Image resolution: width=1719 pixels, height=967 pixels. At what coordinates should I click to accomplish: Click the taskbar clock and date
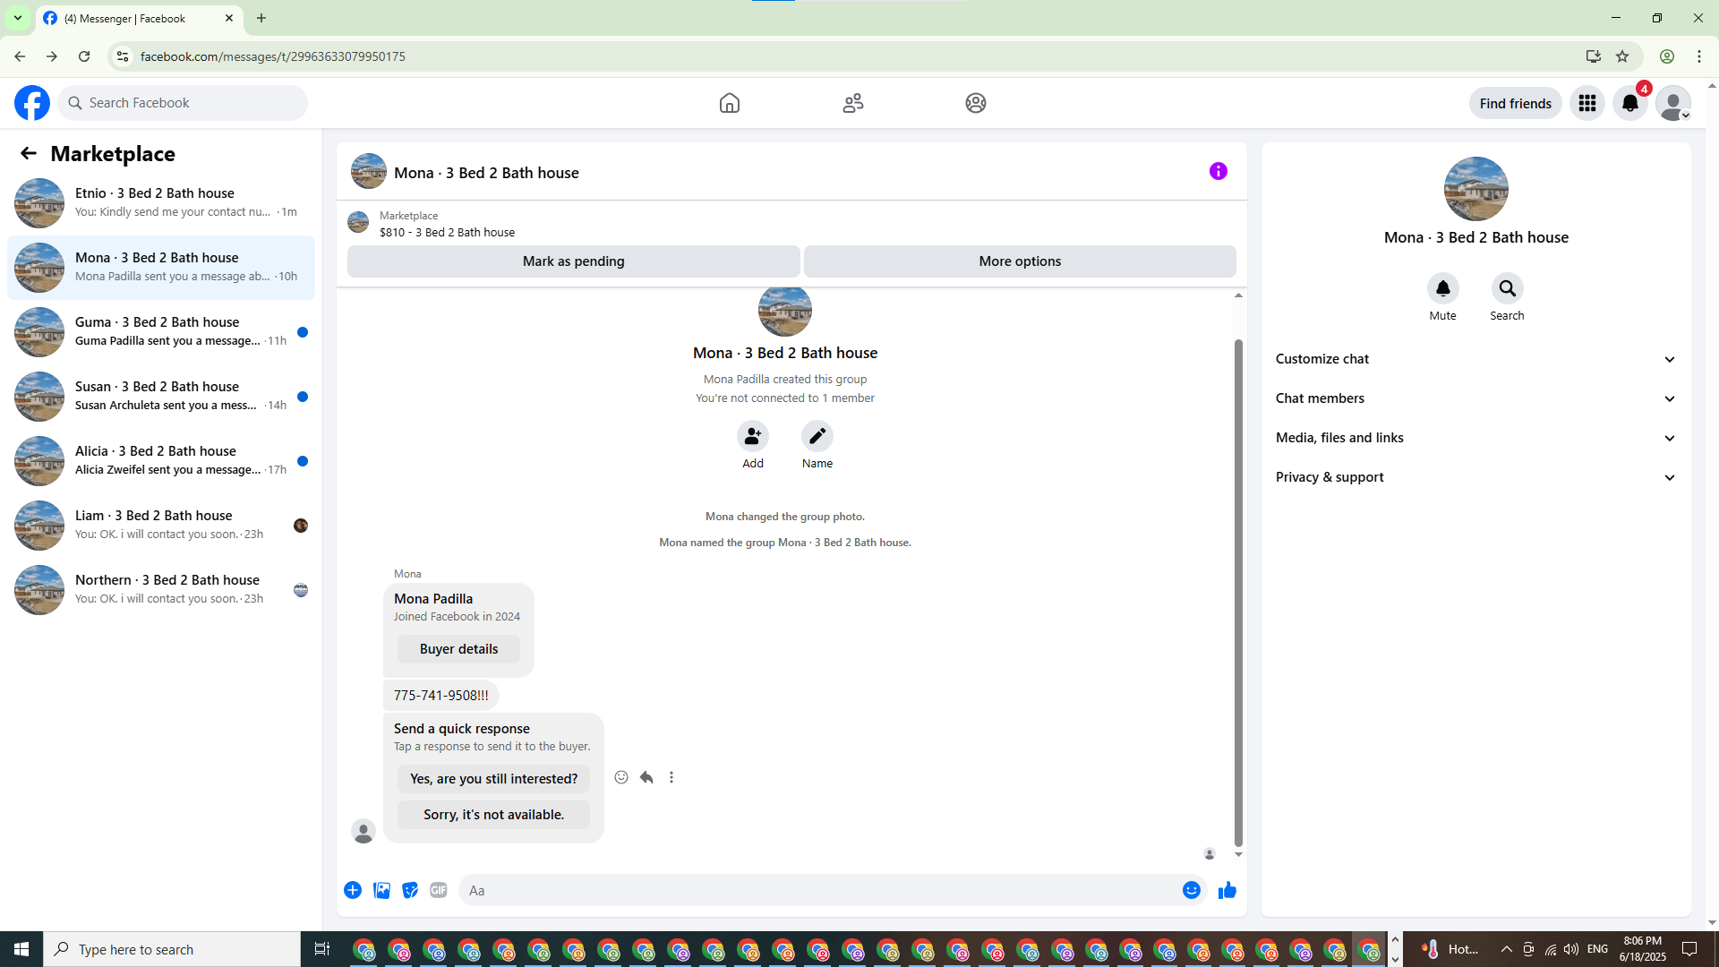tap(1642, 949)
